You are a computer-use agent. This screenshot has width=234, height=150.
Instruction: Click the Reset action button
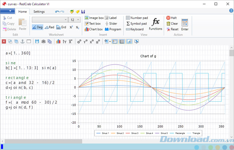pos(173,29)
